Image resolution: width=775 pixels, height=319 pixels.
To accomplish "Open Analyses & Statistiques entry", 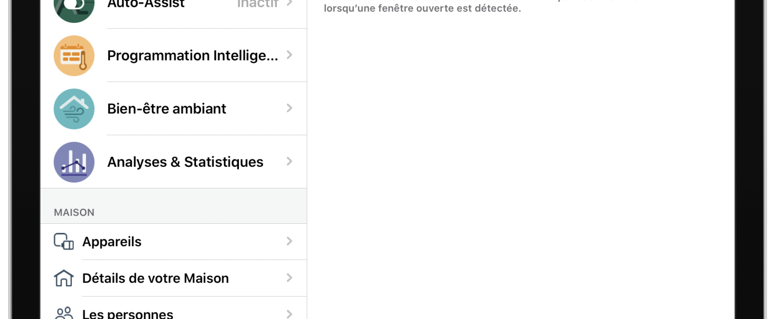I will coord(174,162).
